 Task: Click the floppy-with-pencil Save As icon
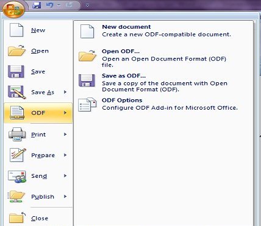click(16, 92)
